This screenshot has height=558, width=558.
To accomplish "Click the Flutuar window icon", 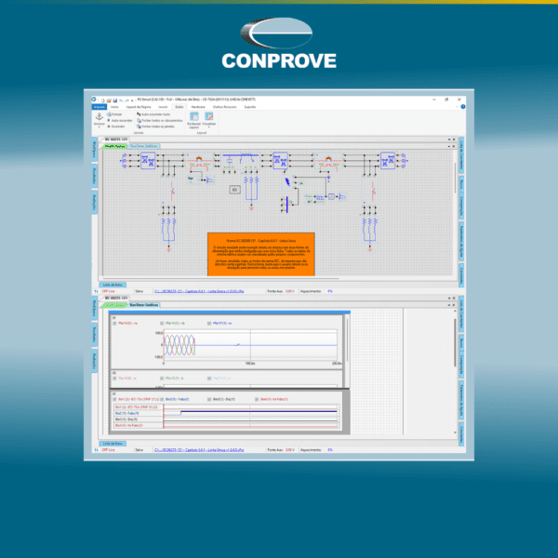I will 109,114.
